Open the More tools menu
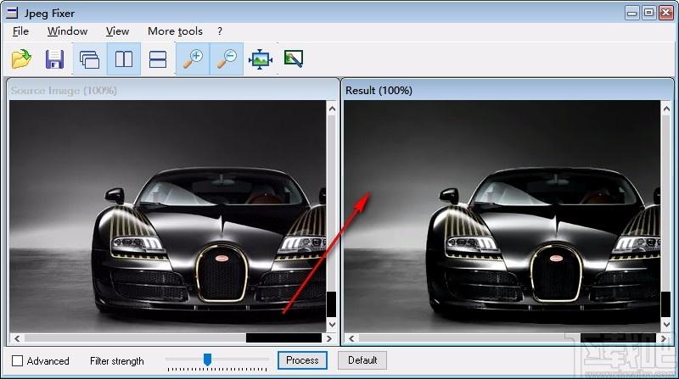 (x=175, y=31)
